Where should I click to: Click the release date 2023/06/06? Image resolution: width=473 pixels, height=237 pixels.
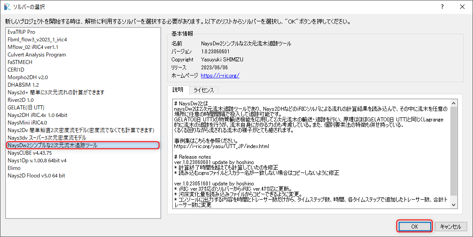pyautogui.click(x=214, y=68)
